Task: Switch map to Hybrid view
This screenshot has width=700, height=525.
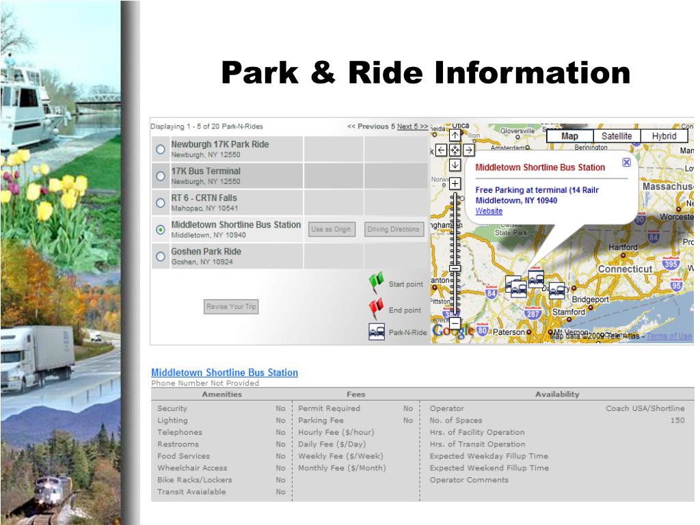Action: 664,136
